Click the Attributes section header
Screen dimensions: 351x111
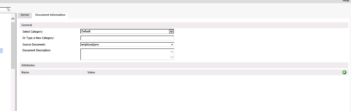tap(28, 65)
